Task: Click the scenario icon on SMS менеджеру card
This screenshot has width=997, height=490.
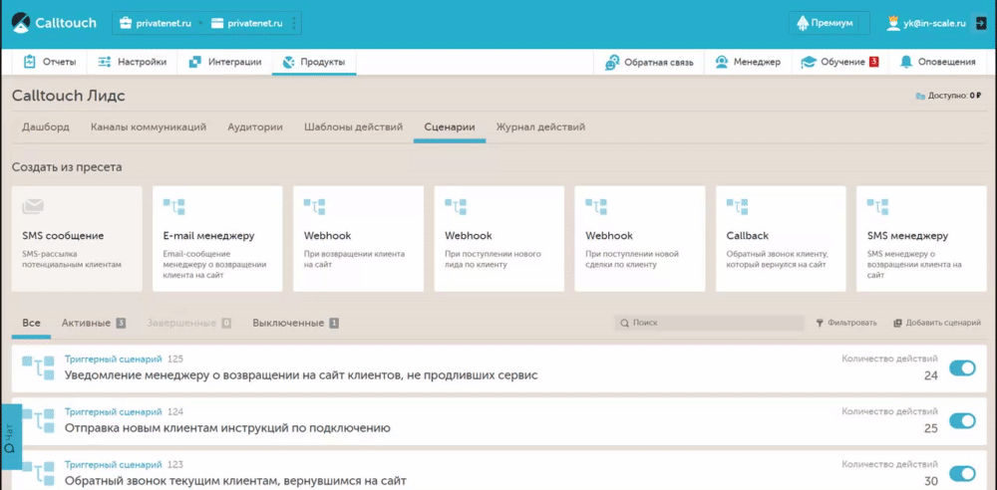Action: click(x=877, y=206)
